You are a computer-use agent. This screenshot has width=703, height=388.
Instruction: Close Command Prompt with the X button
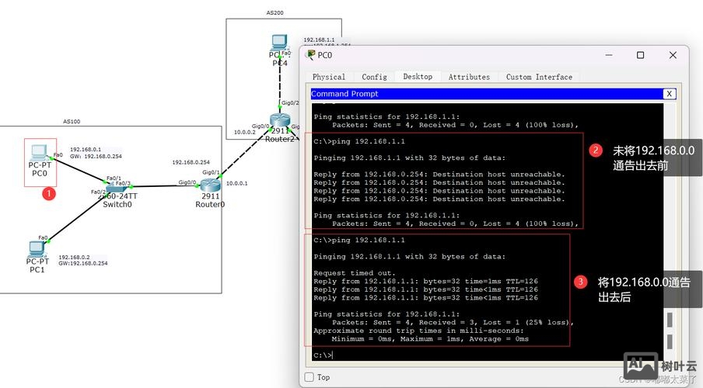[669, 94]
